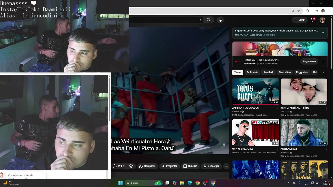The image size is (333, 187).
Task: Open YouTube account avatar menu
Action: (x=322, y=20)
